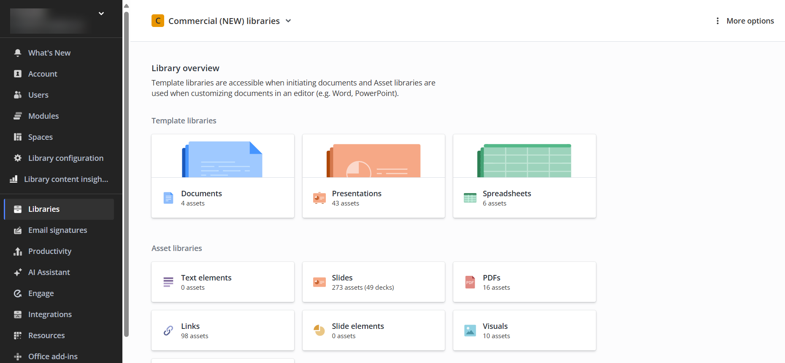Click the Slide elements pie icon
Viewport: 785px width, 363px height.
click(x=319, y=331)
